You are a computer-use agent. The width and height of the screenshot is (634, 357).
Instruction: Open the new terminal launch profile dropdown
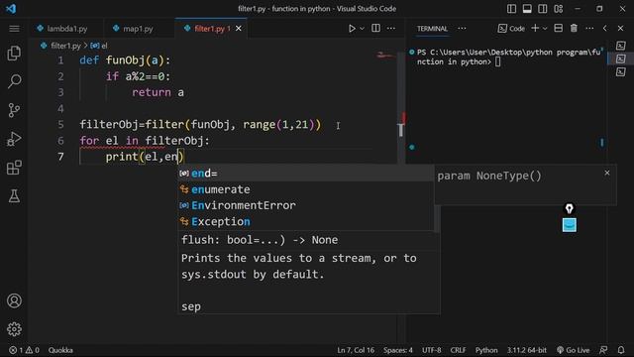545,29
